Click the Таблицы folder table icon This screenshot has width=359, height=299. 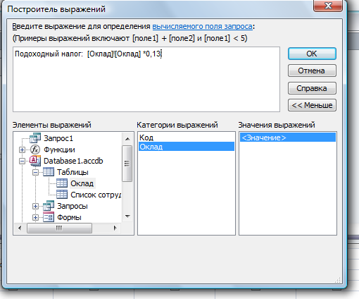[49, 172]
